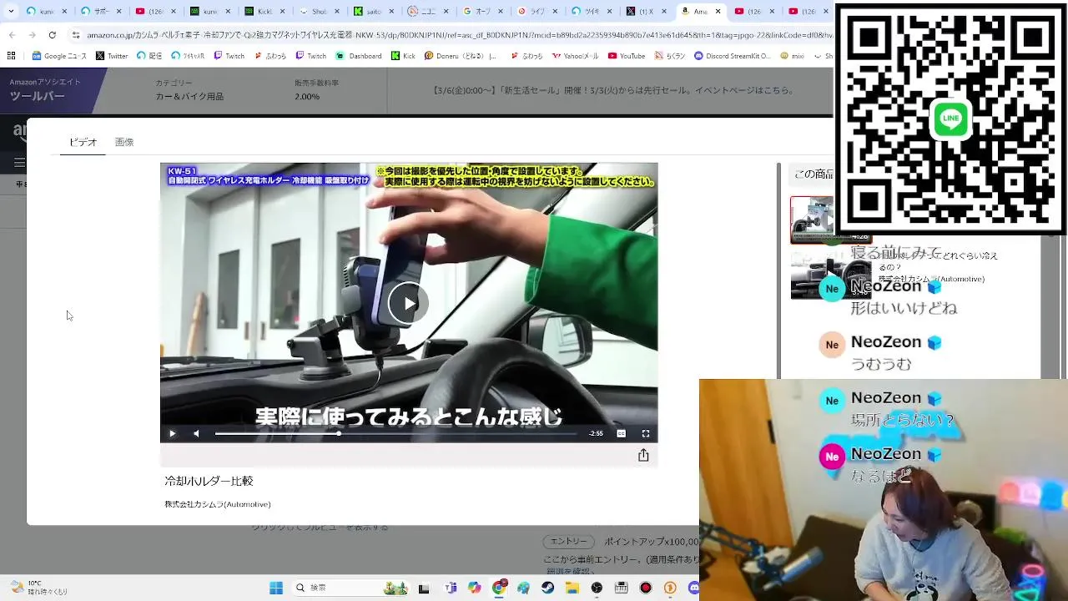1068x601 pixels.
Task: Open the Dashboard bookmark
Action: pyautogui.click(x=359, y=56)
